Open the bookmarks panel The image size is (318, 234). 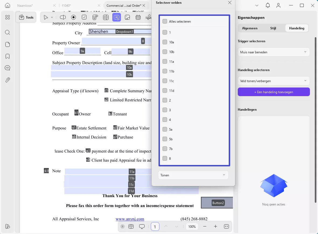tap(8, 56)
